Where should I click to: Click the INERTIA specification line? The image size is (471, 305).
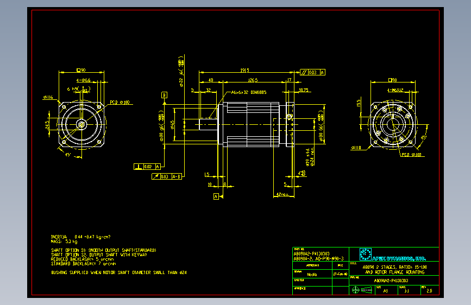tap(81, 237)
